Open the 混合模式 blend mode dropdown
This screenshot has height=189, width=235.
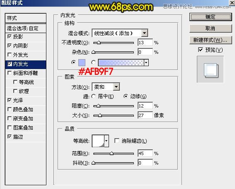pyautogui.click(x=145, y=33)
